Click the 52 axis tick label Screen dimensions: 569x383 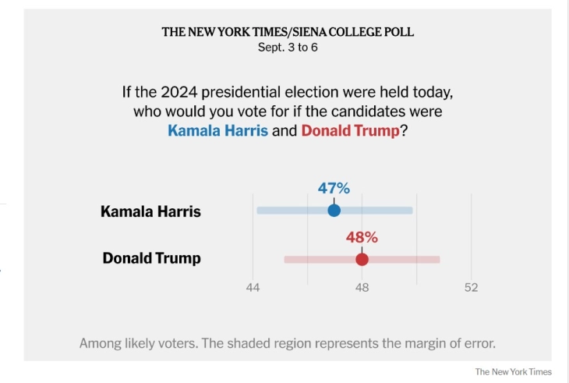471,287
